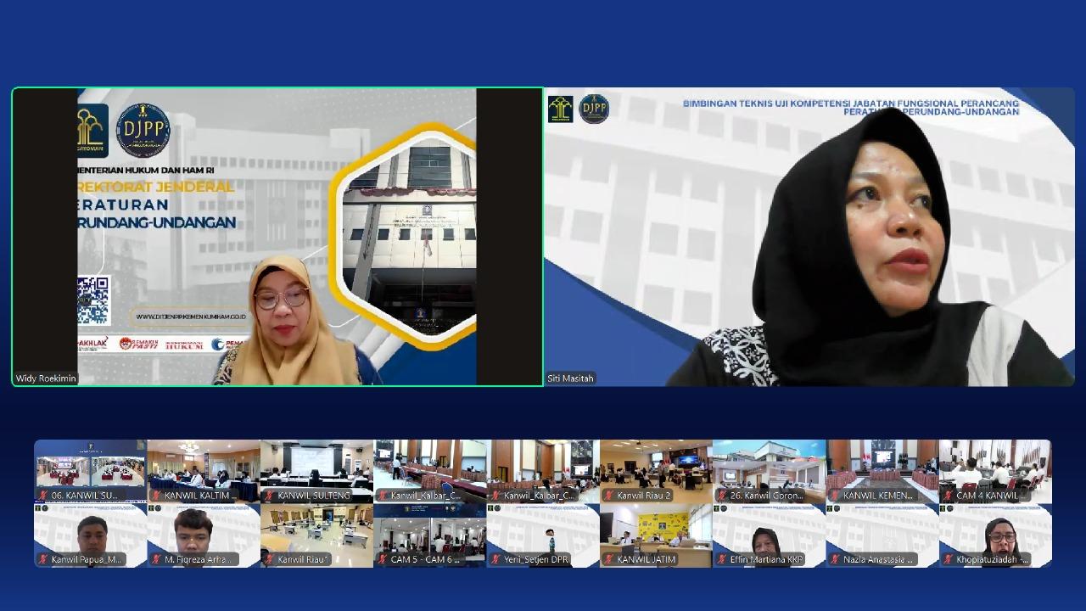The height and width of the screenshot is (611, 1086).
Task: Click the muted mic on 26. Kanwil Goron tile
Action: [x=721, y=496]
